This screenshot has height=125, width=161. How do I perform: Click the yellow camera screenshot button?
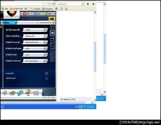coord(52,19)
